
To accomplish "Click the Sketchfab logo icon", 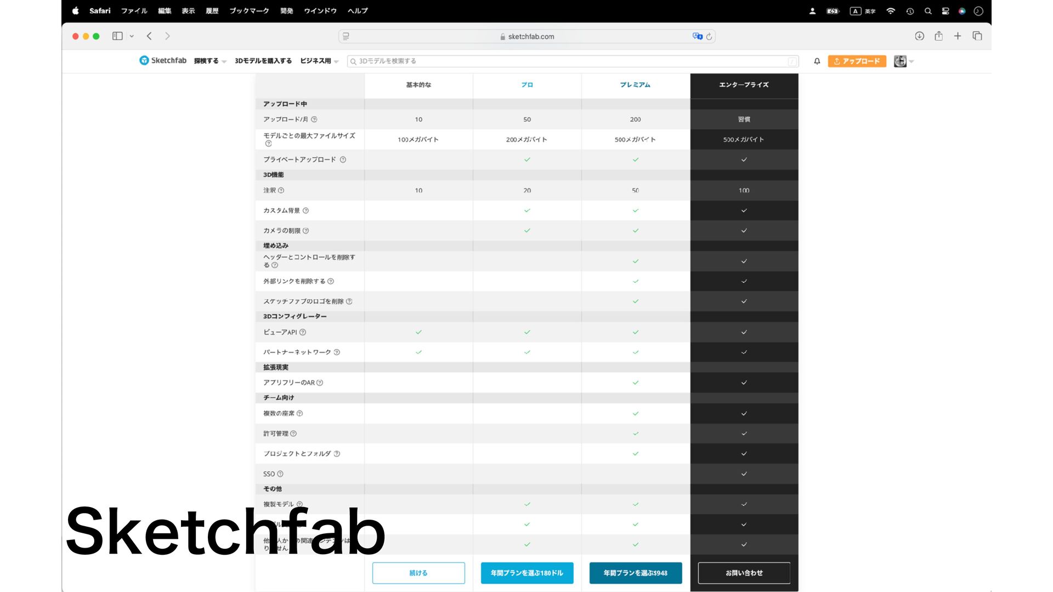I will pyautogui.click(x=144, y=60).
